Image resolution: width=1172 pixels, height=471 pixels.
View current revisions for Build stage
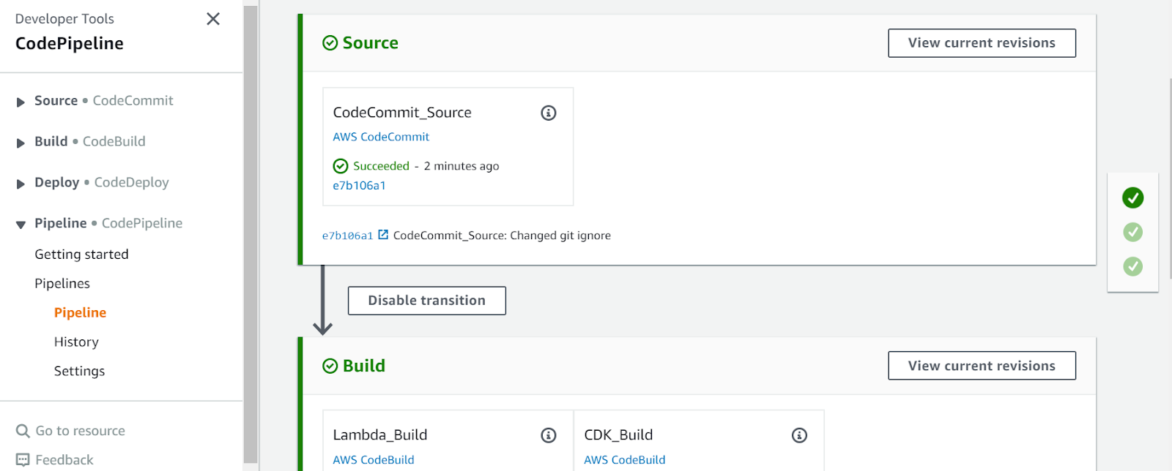tap(982, 366)
